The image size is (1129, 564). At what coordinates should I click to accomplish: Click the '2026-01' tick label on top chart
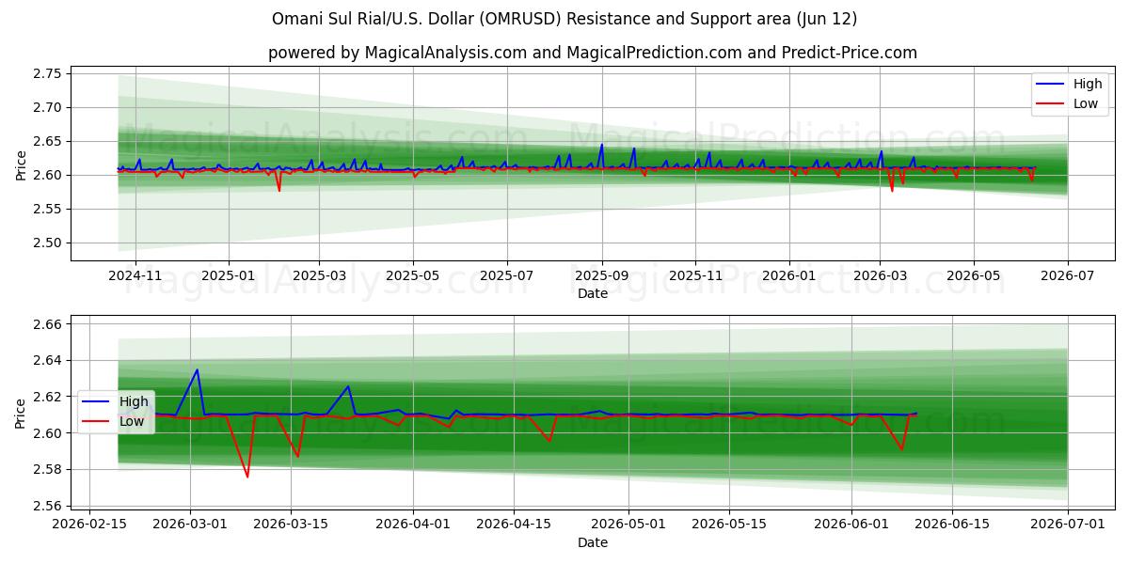click(788, 275)
